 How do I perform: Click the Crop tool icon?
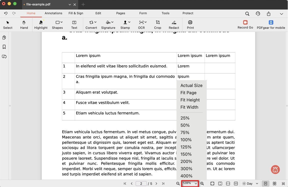(157, 25)
